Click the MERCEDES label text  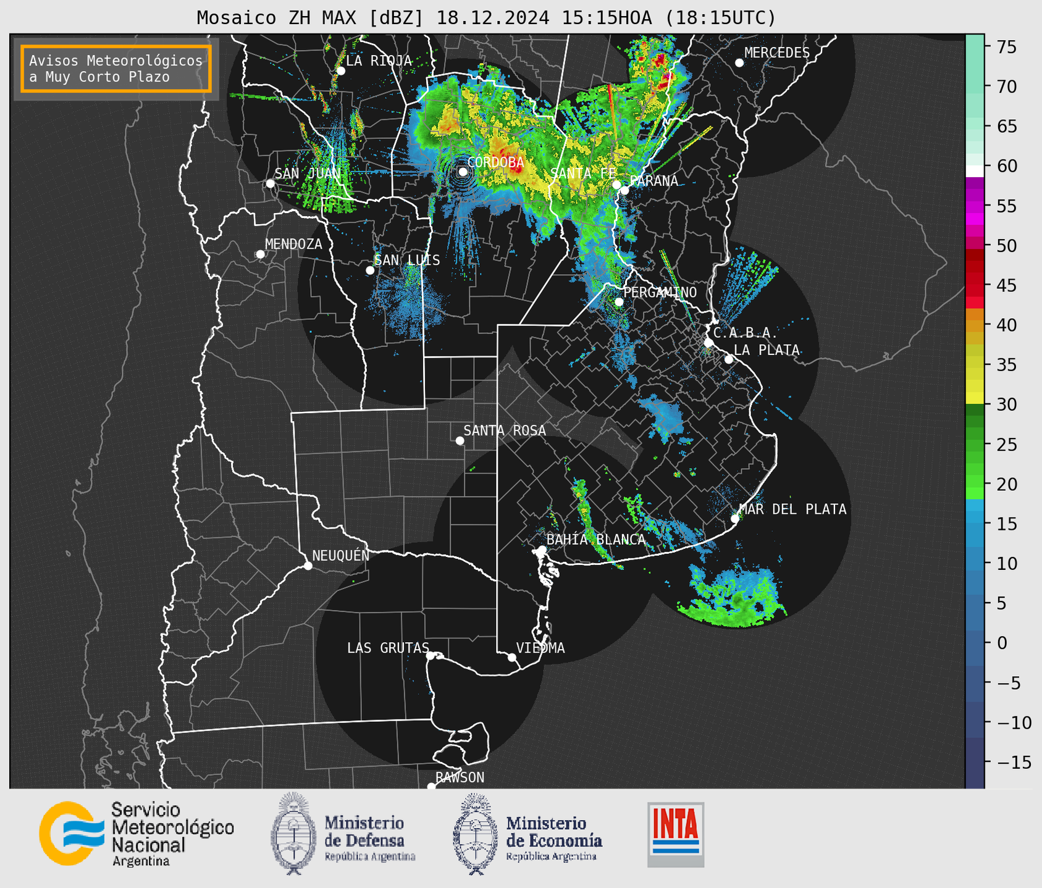777,53
